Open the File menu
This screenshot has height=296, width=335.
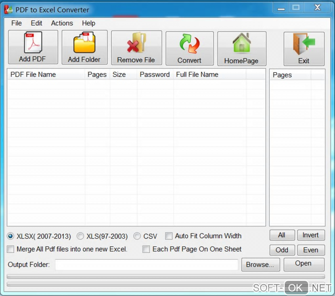[x=16, y=23]
